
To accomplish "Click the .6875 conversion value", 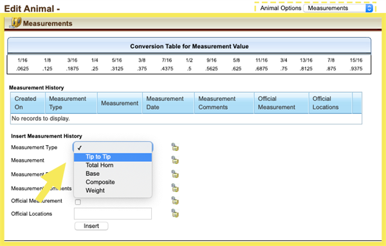I will pos(261,69).
